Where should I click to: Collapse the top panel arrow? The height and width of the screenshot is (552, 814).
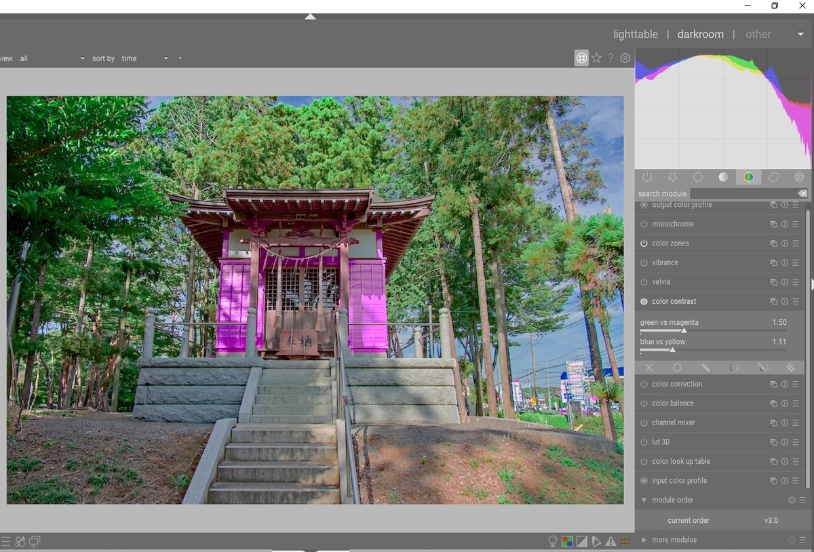310,16
